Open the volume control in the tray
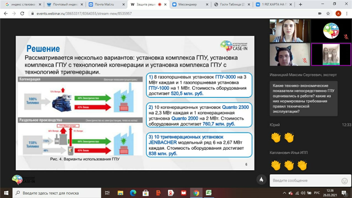Image resolution: width=352 pixels, height=198 pixels. [303, 193]
